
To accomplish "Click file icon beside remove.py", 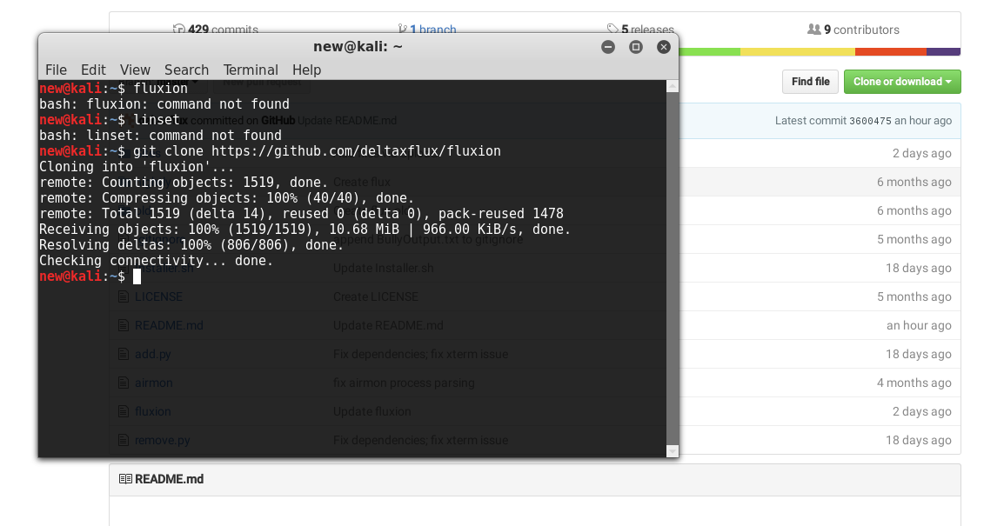I will click(x=124, y=440).
